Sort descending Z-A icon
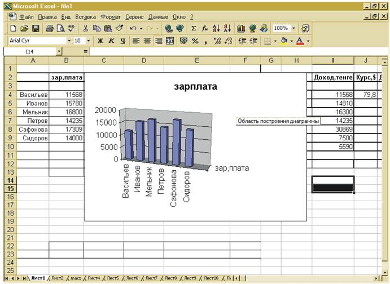This screenshot has height=284, width=390. [x=227, y=29]
